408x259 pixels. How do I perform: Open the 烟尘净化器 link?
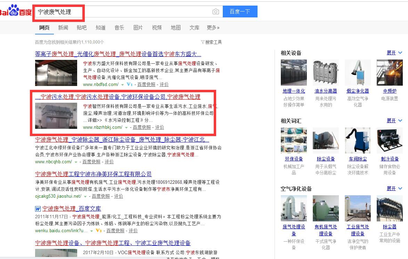(x=358, y=91)
